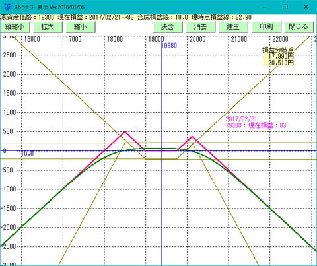The width and height of the screenshot is (317, 266).
Task: Click the 決含 button
Action: click(x=168, y=27)
